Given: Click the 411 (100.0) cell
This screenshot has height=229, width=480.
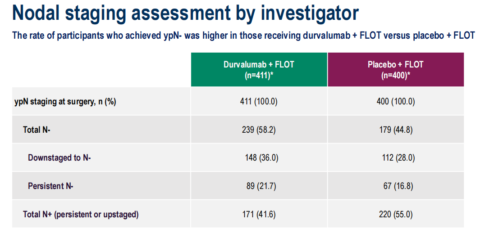Looking at the screenshot, I should point(259,102).
